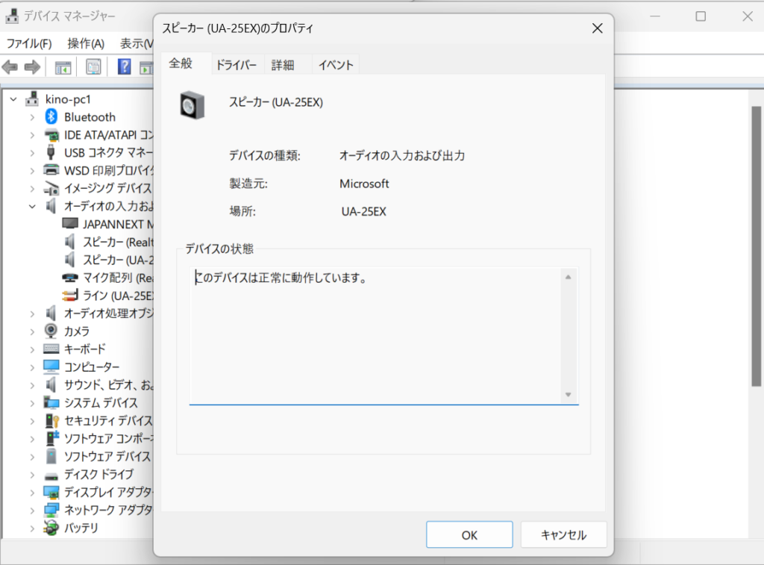Click the IDE ATA/ATAPI controller icon
This screenshot has height=565, width=764.
[x=51, y=135]
